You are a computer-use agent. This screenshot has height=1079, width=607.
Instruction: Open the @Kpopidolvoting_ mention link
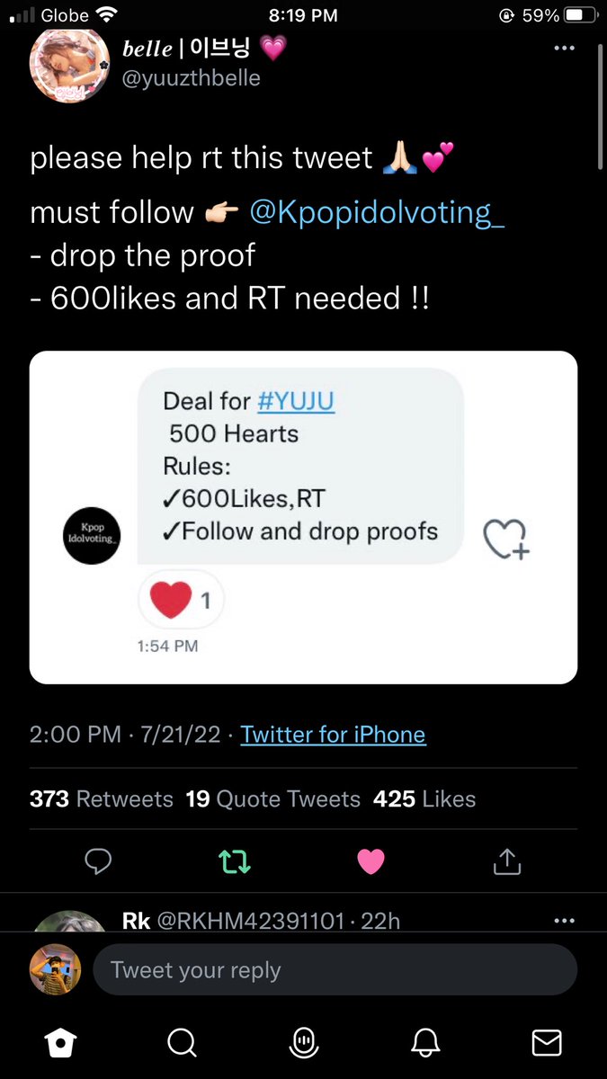(377, 213)
